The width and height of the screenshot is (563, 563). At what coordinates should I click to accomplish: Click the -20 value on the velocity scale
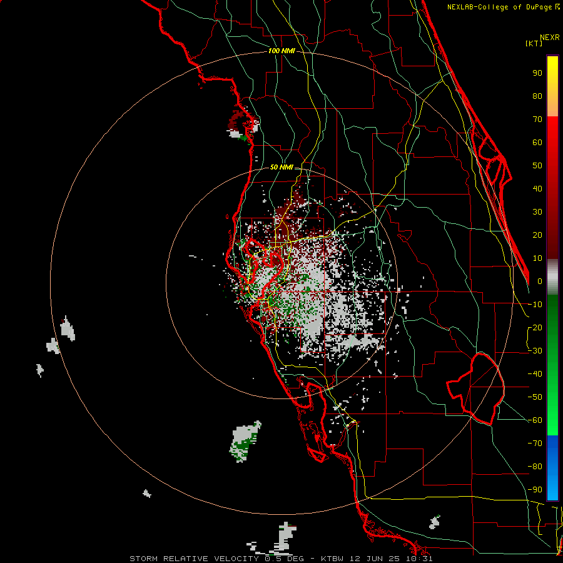pos(535,328)
